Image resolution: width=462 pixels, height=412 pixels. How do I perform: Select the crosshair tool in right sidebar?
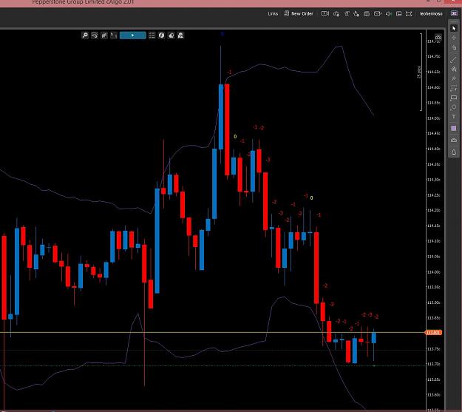click(x=454, y=38)
